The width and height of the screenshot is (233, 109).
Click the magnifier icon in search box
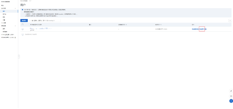30,21
